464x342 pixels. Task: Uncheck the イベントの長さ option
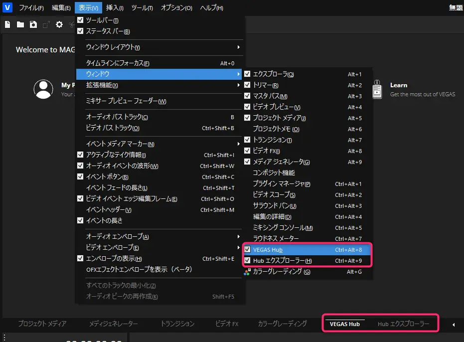[80, 220]
